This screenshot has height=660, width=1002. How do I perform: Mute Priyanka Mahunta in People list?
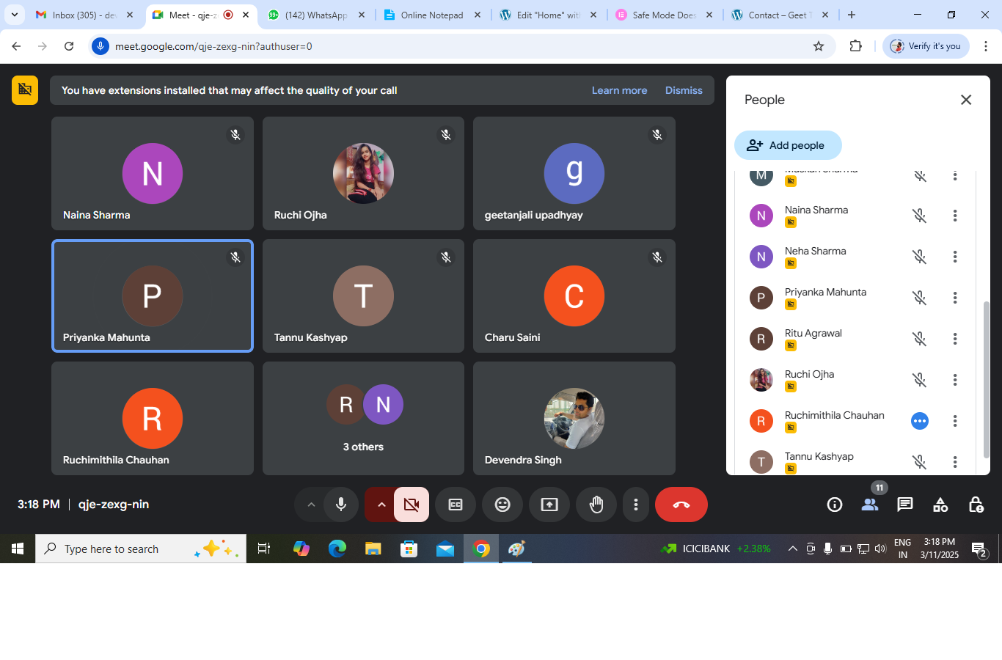[920, 298]
